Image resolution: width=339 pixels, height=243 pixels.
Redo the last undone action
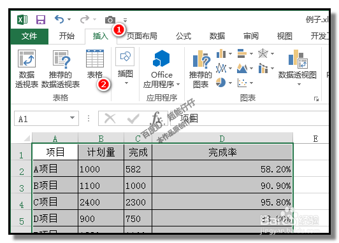[x=85, y=20]
